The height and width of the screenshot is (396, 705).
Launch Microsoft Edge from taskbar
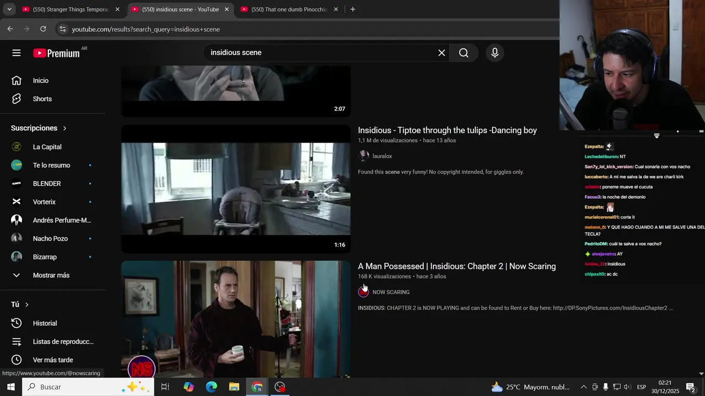pyautogui.click(x=211, y=387)
